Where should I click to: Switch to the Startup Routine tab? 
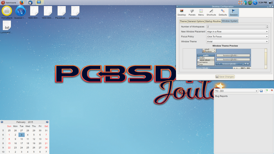click(213, 21)
